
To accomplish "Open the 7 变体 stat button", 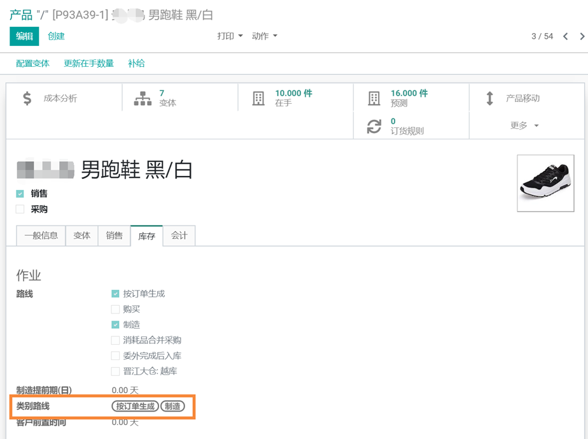I will coord(179,98).
